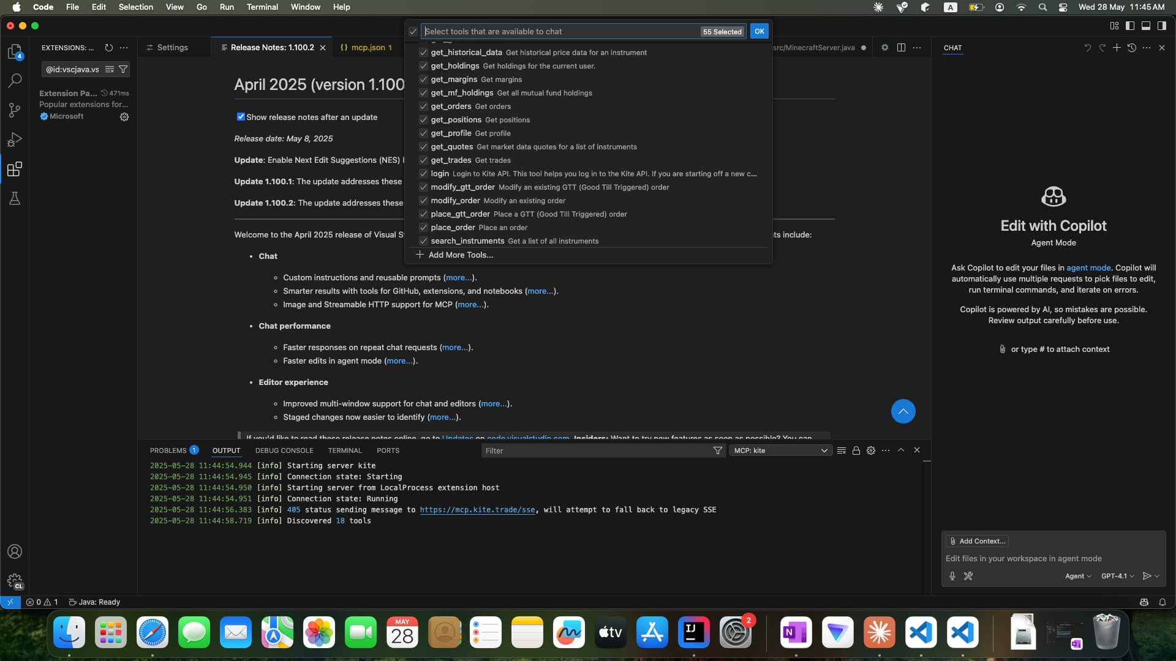Show chat history clock icon
The width and height of the screenshot is (1176, 661).
pos(1131,48)
